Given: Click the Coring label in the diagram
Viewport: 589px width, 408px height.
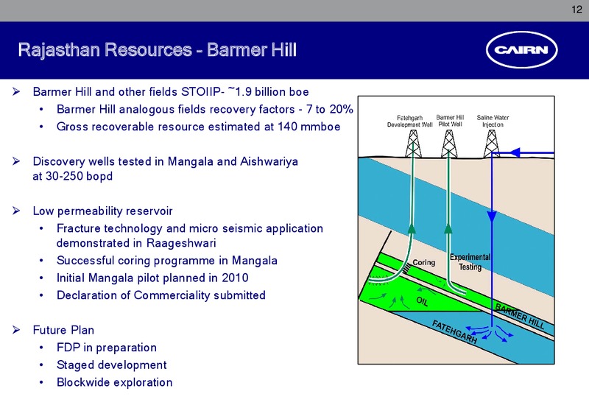Looking at the screenshot, I should [424, 262].
